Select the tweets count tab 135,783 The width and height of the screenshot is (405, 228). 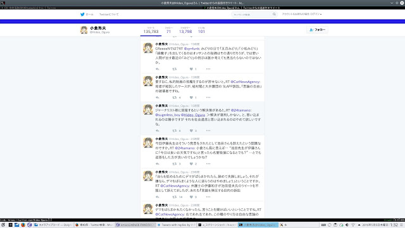point(151,30)
